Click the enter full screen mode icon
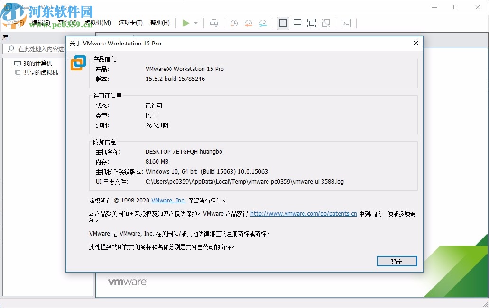The width and height of the screenshot is (489, 308). (x=311, y=23)
